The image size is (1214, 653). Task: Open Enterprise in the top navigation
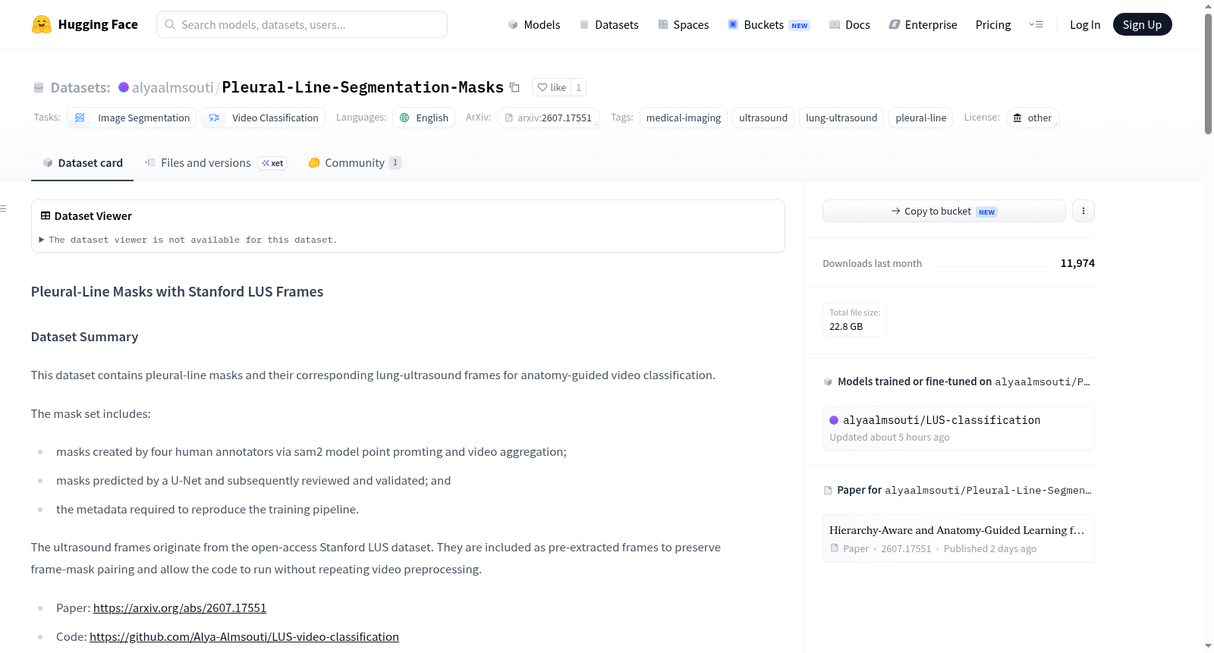click(x=923, y=24)
